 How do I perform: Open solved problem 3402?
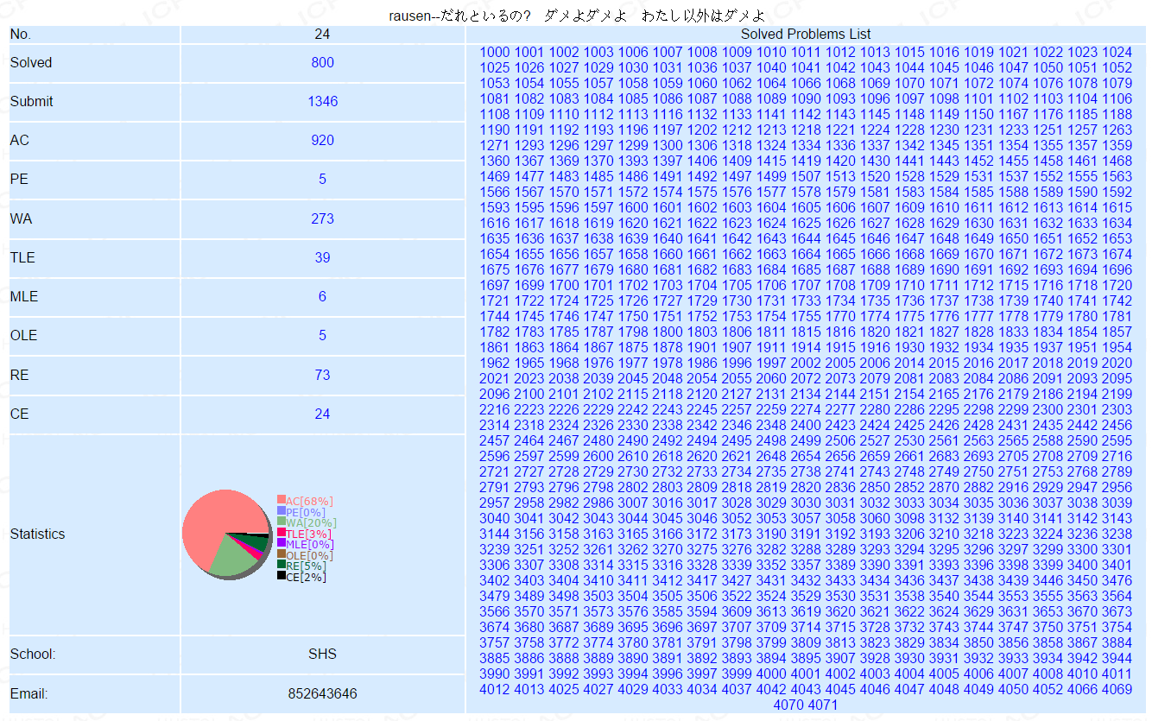point(495,580)
